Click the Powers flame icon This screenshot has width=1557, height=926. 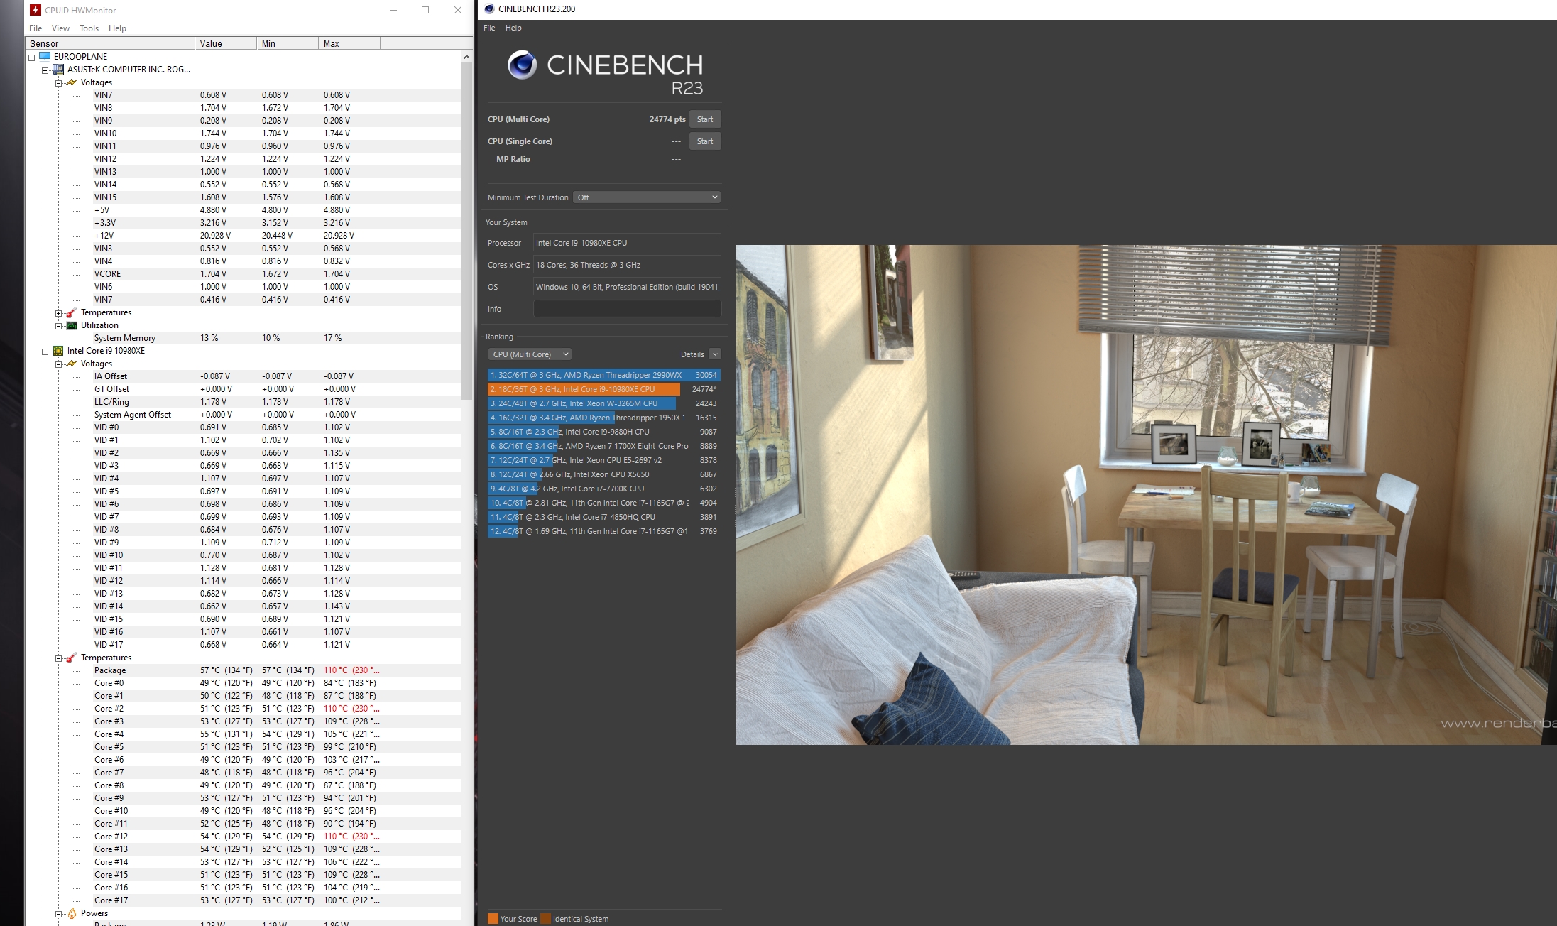tap(72, 913)
